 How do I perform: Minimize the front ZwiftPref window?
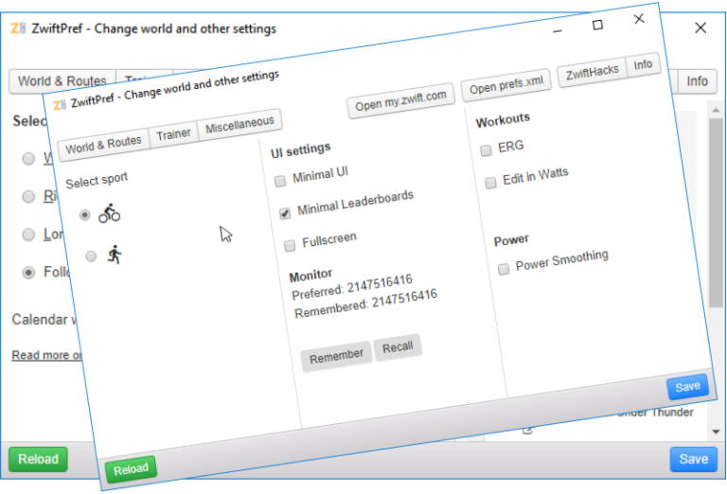tap(558, 31)
